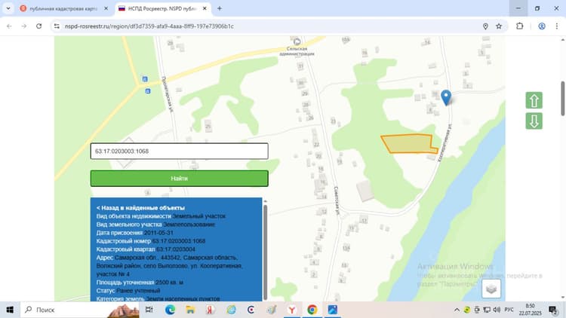Click Назад в найденные объекты link

140,208
